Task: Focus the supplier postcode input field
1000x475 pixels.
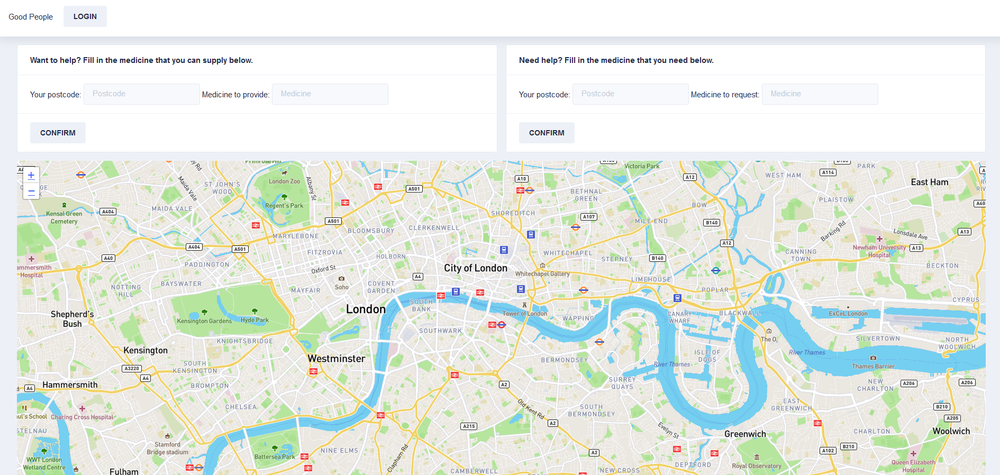Action: (142, 94)
